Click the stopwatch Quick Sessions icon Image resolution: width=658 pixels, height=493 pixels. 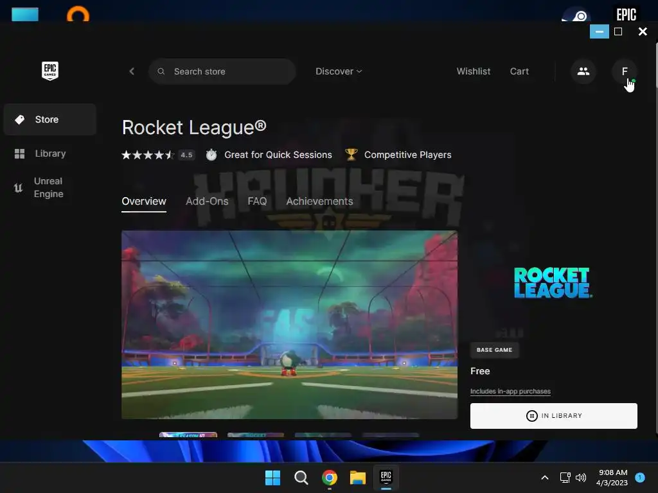(211, 155)
